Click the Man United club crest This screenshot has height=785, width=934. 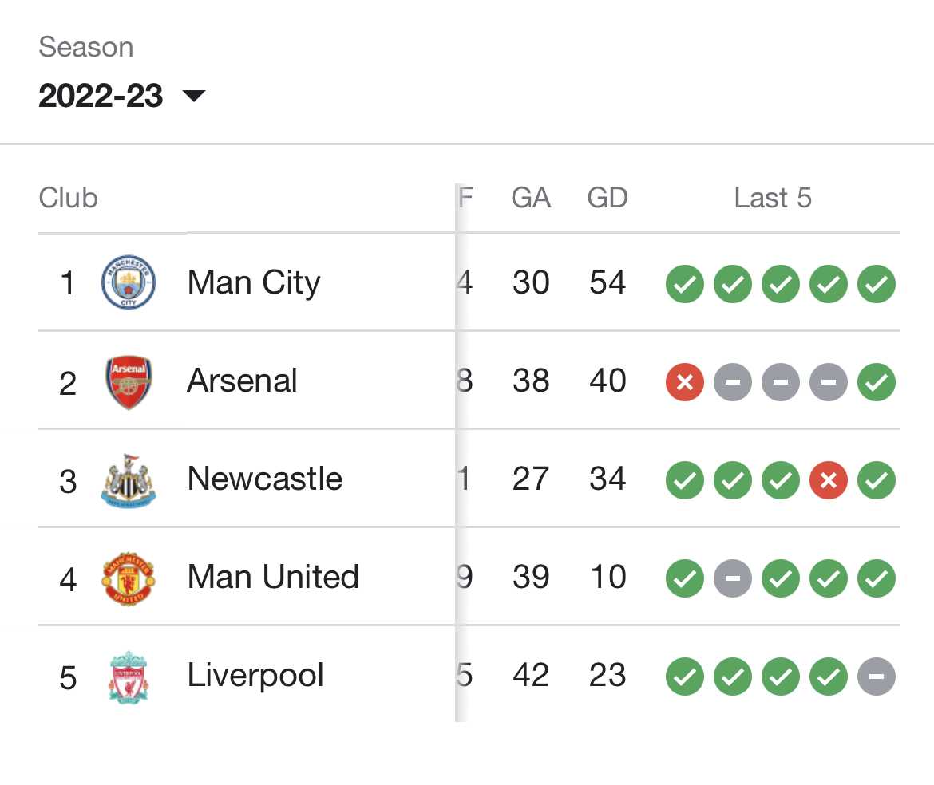pos(128,578)
